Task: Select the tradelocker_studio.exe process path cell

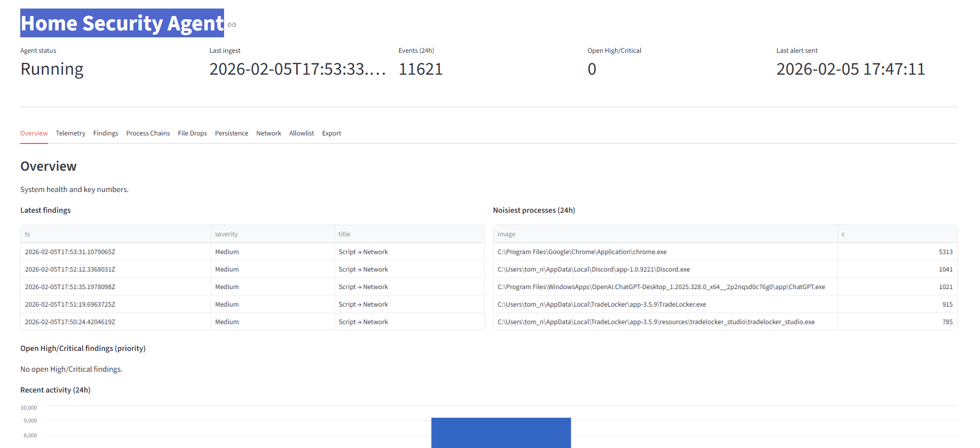Action: coord(665,322)
